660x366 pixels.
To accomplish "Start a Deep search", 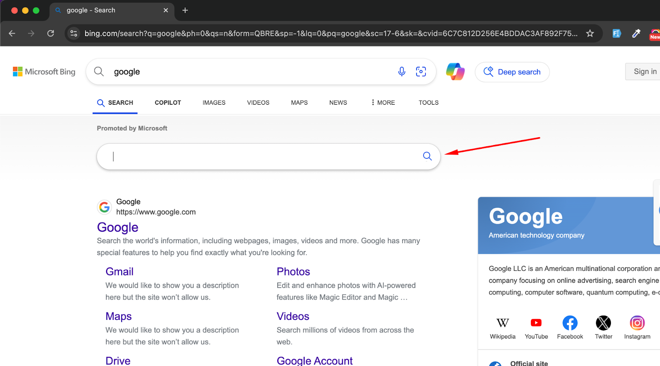I will tap(512, 72).
